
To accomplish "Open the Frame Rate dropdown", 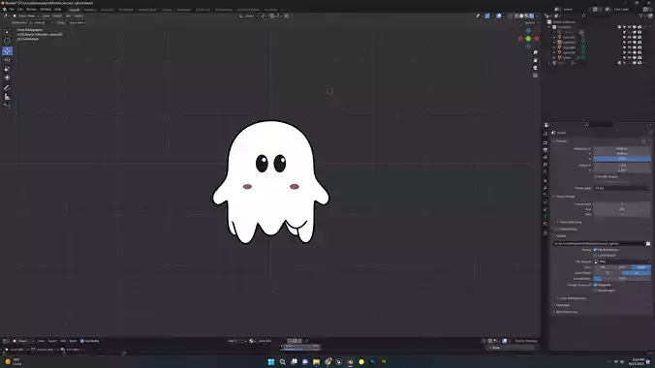I will tap(622, 189).
